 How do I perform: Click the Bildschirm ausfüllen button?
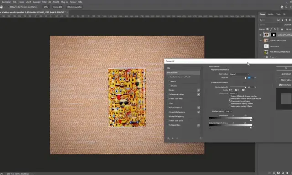74,7
